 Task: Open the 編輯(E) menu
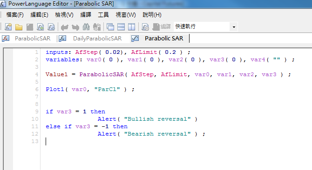[39, 15]
